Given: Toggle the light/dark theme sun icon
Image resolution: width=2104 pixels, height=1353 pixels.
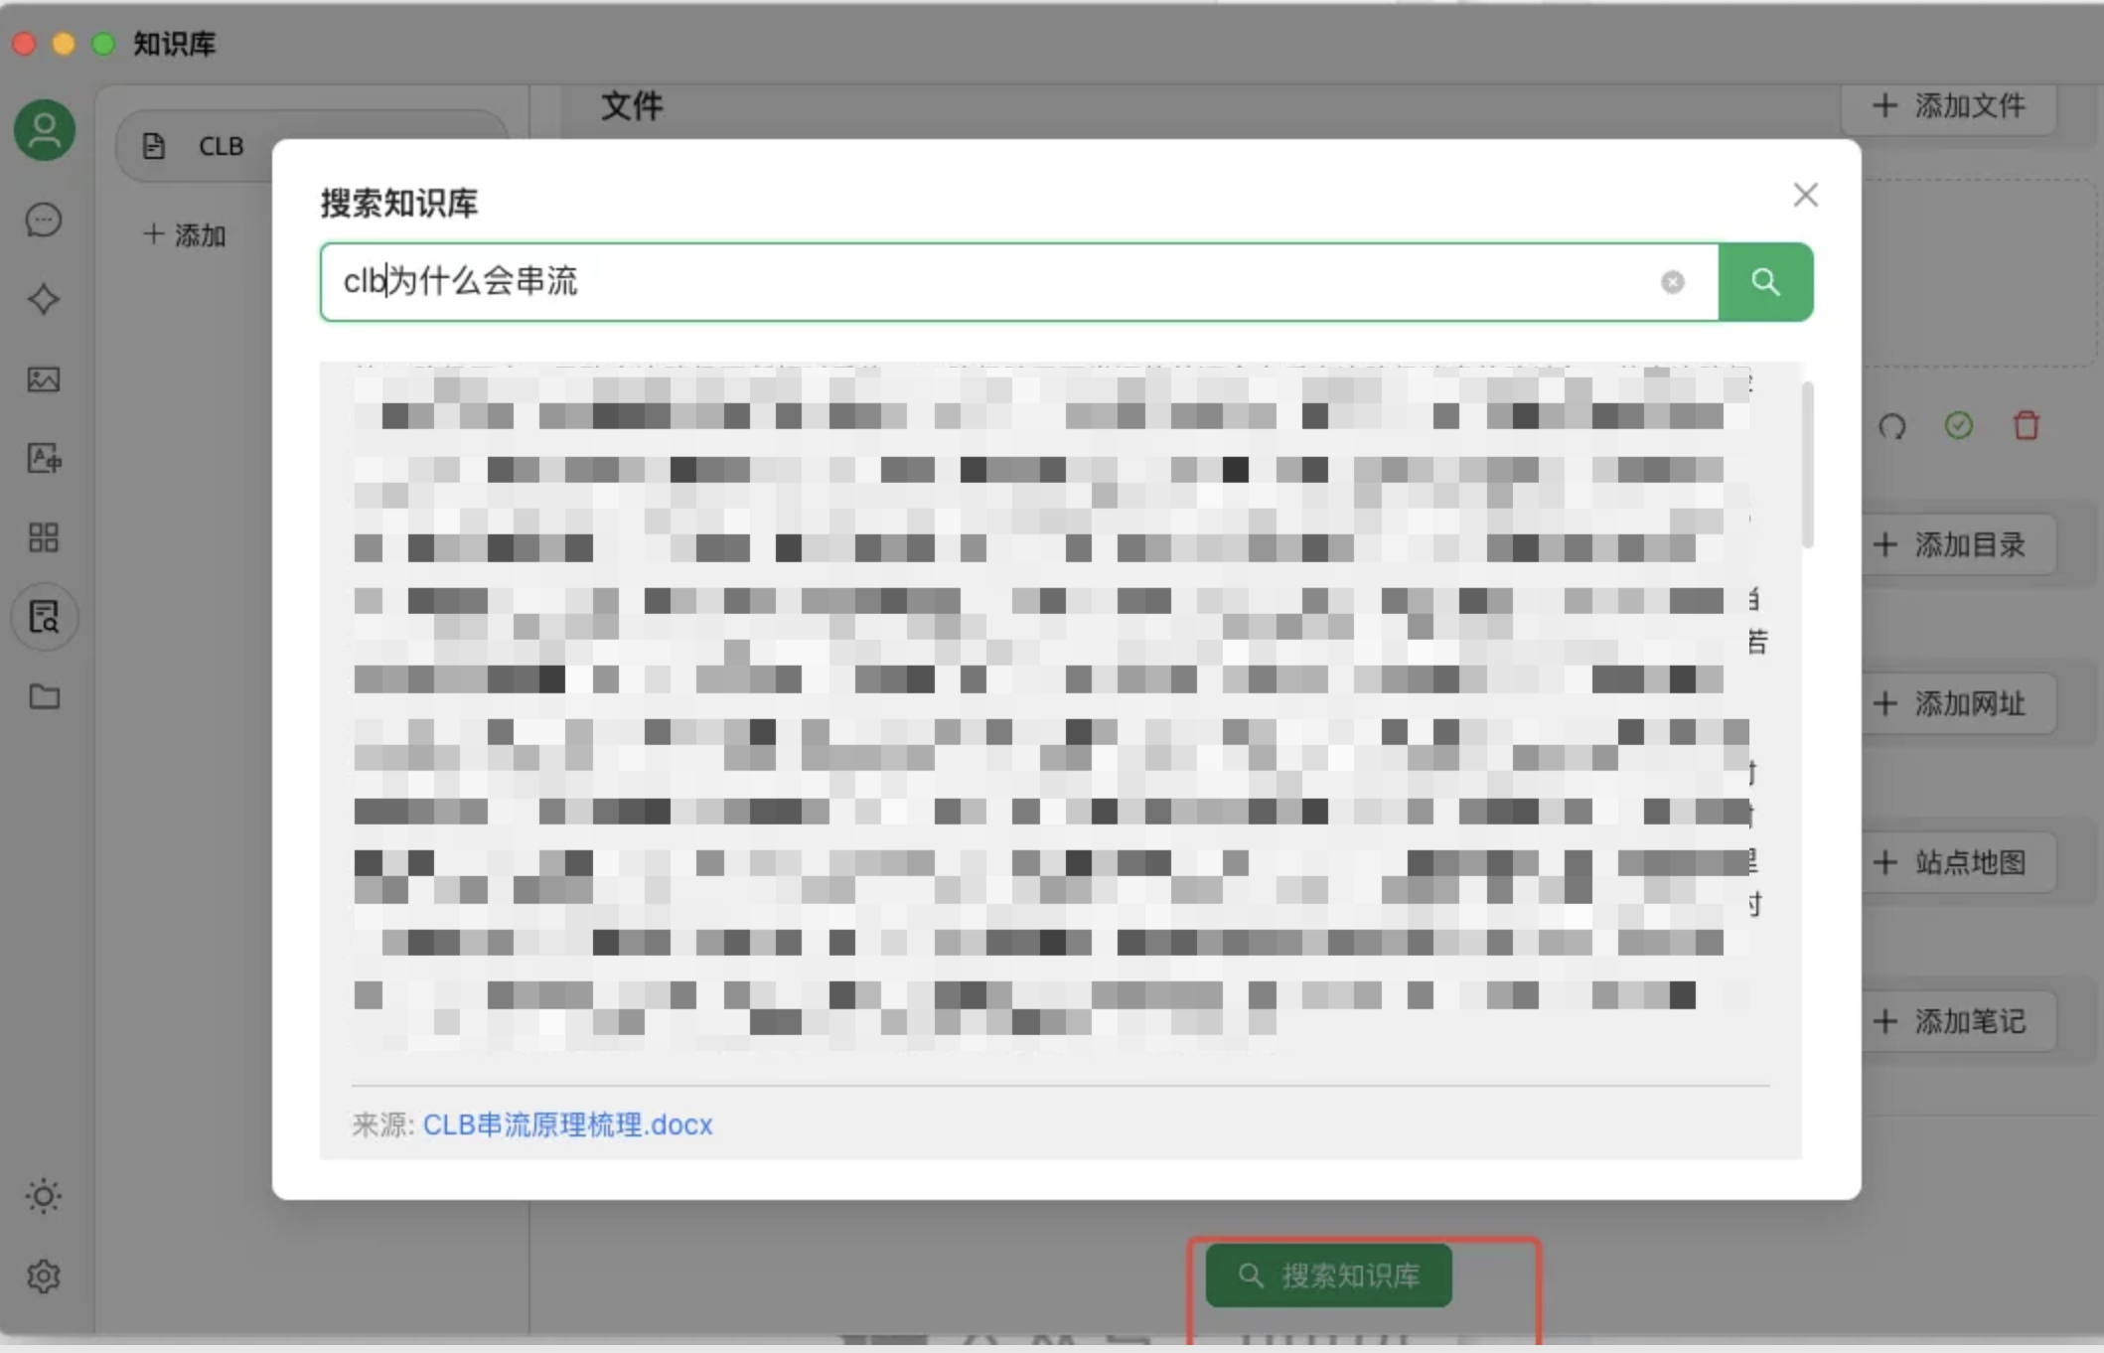Looking at the screenshot, I should click(x=44, y=1196).
